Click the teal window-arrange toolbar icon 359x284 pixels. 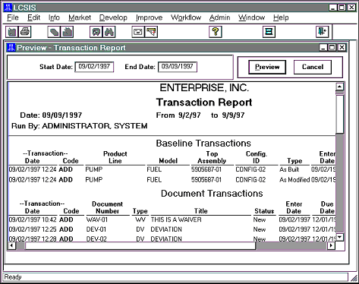pos(269,32)
